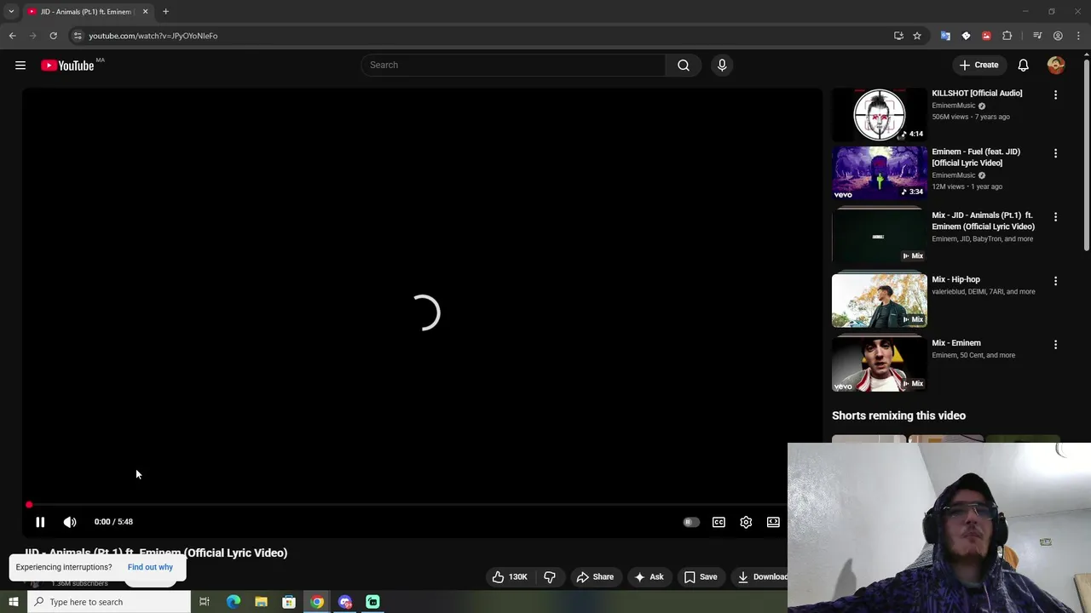Image resolution: width=1091 pixels, height=613 pixels.
Task: Pause the video playback
Action: [40, 522]
